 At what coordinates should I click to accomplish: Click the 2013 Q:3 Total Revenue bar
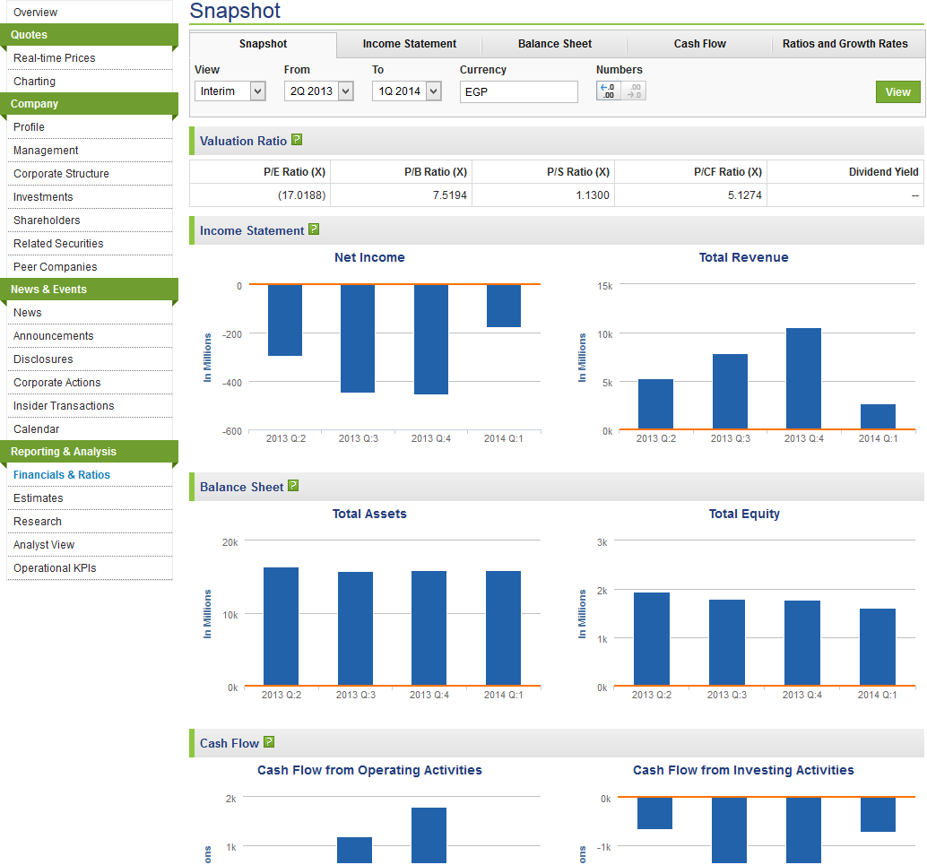[730, 392]
